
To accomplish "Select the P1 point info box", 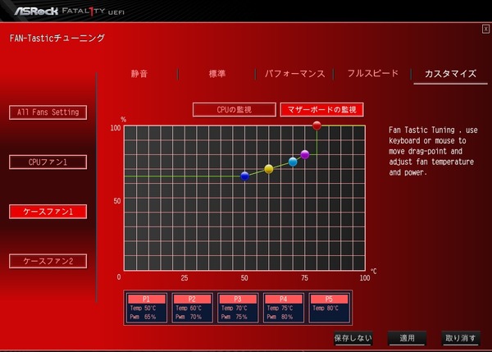I will tap(147, 308).
